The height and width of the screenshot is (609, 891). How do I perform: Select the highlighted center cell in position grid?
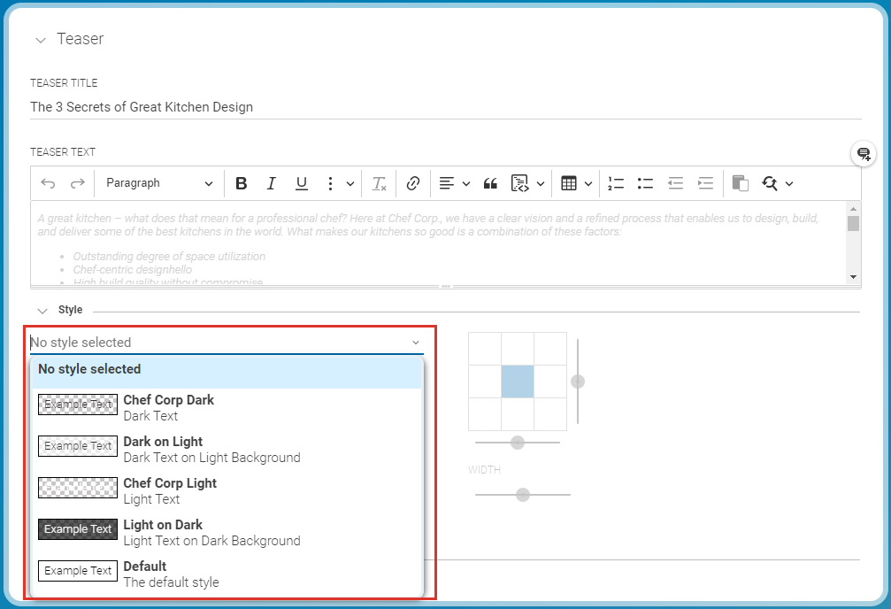(518, 382)
